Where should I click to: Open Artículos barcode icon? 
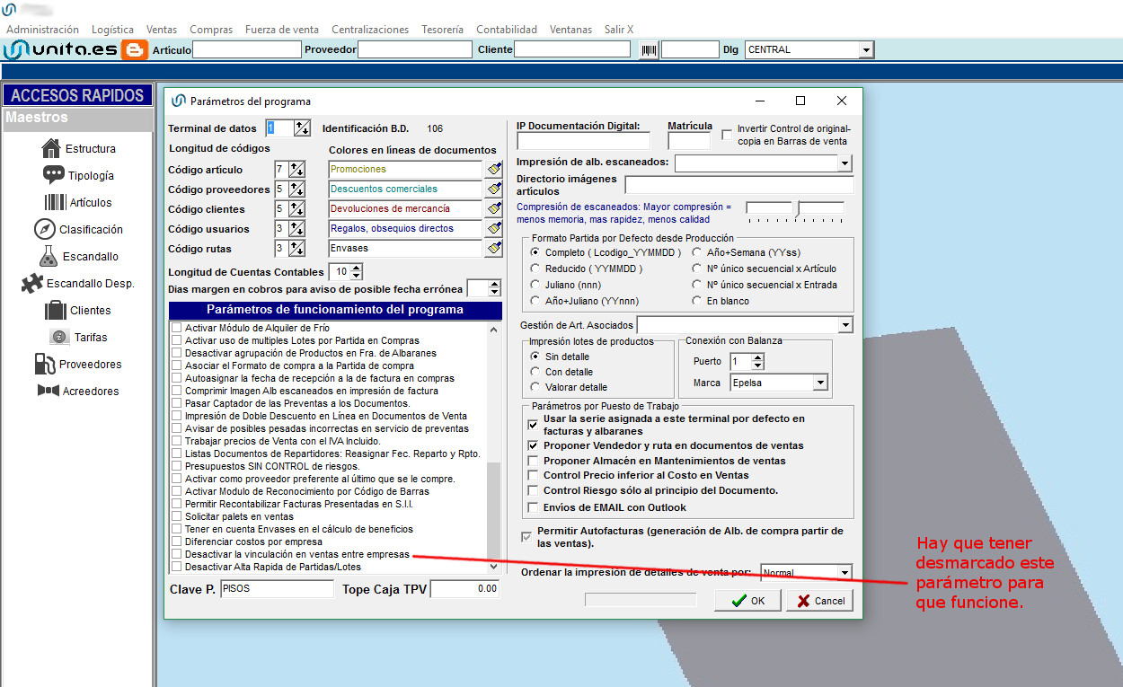tap(55, 202)
